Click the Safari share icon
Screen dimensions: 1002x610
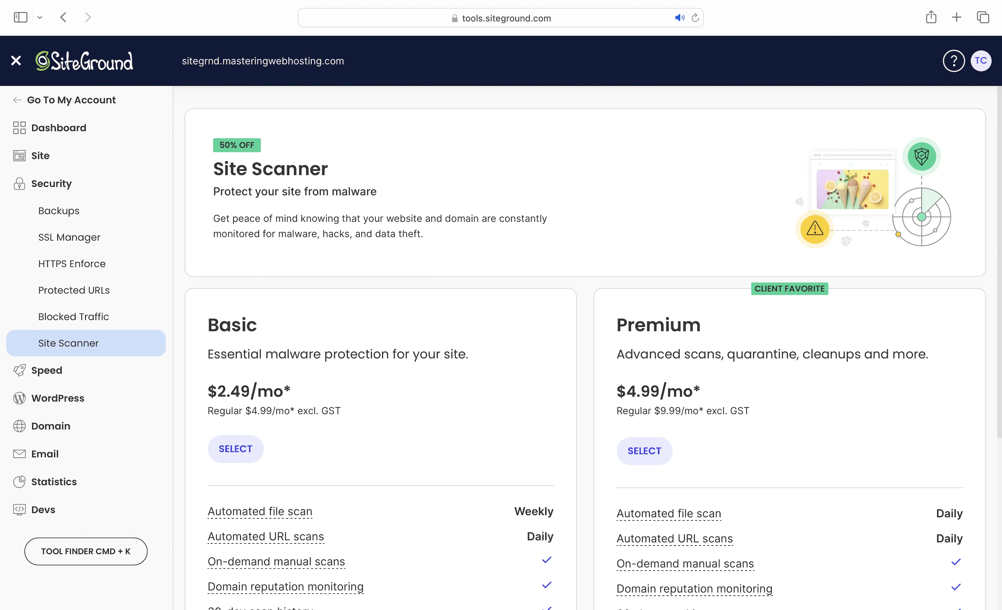coord(931,18)
